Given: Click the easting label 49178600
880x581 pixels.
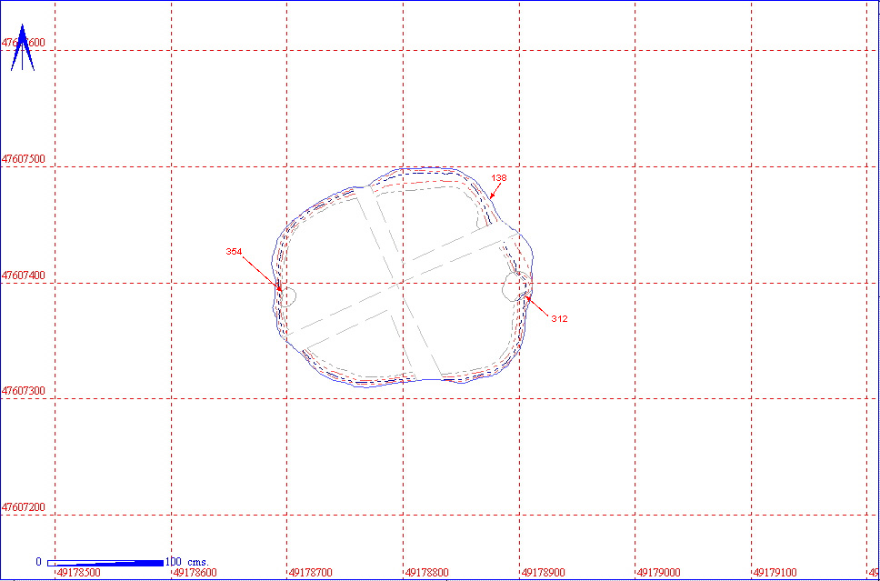Looking at the screenshot, I should pos(195,573).
